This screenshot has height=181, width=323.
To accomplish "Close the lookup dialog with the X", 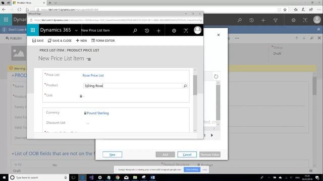I will [219, 35].
